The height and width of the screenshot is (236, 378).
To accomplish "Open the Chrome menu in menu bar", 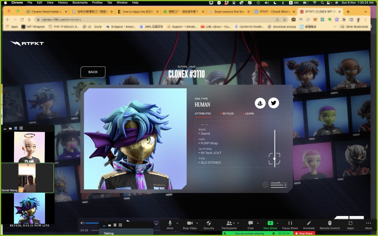I will [x=17, y=3].
